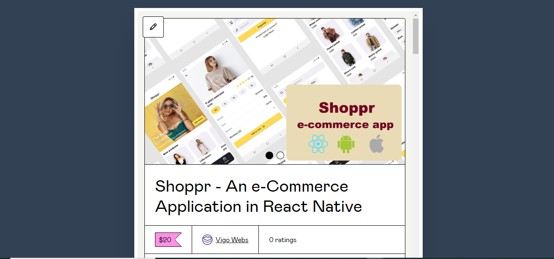This screenshot has height=259, width=554.
Task: Click the Vigo Webs avatar icon
Action: click(207, 240)
